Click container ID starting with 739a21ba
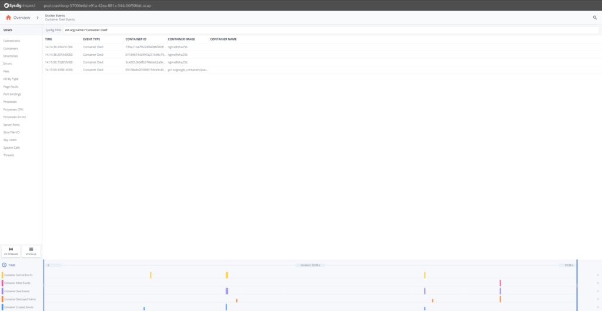 [x=145, y=47]
